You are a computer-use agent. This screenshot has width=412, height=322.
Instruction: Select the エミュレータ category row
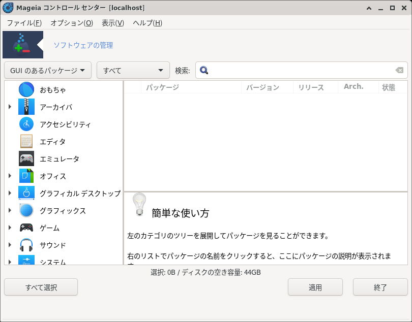click(x=64, y=158)
